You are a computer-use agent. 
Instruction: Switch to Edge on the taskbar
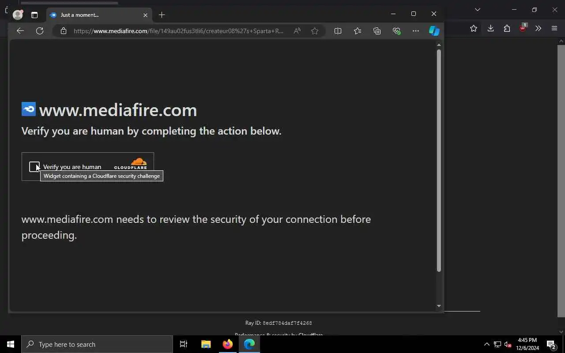point(249,344)
